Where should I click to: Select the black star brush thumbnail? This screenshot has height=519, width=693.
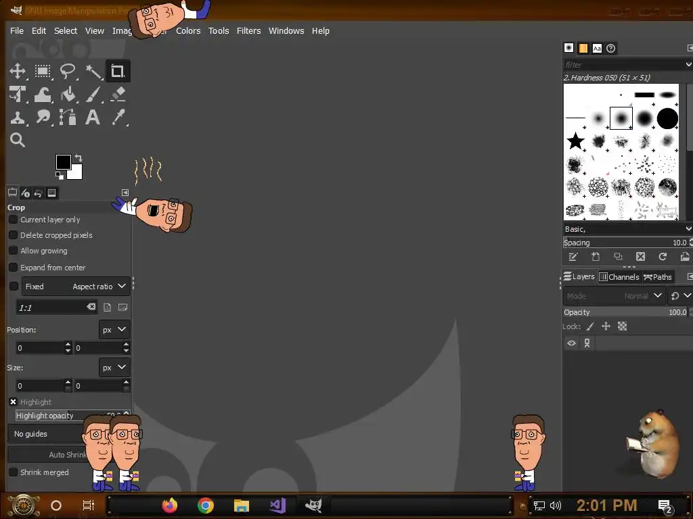(x=575, y=141)
